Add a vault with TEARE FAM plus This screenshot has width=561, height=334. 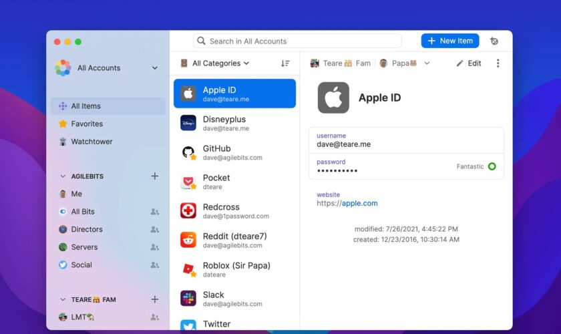(154, 299)
